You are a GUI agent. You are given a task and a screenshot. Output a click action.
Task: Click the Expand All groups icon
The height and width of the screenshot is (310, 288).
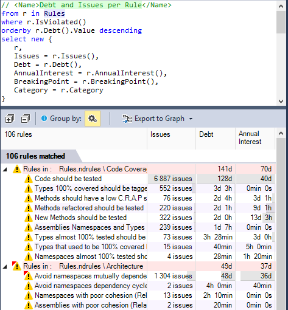(10, 119)
